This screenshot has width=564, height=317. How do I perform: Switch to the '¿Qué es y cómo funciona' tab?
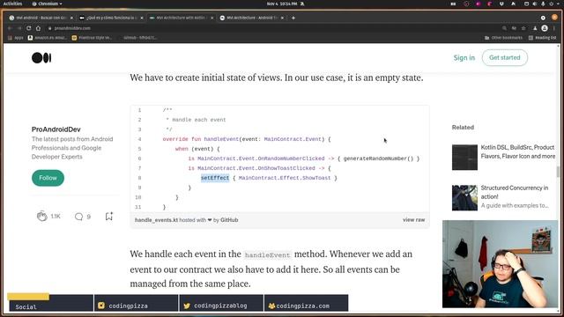111,18
